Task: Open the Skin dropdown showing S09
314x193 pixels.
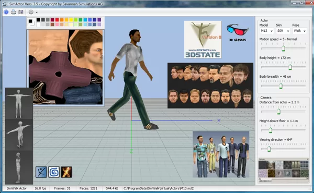Action: pos(283,31)
